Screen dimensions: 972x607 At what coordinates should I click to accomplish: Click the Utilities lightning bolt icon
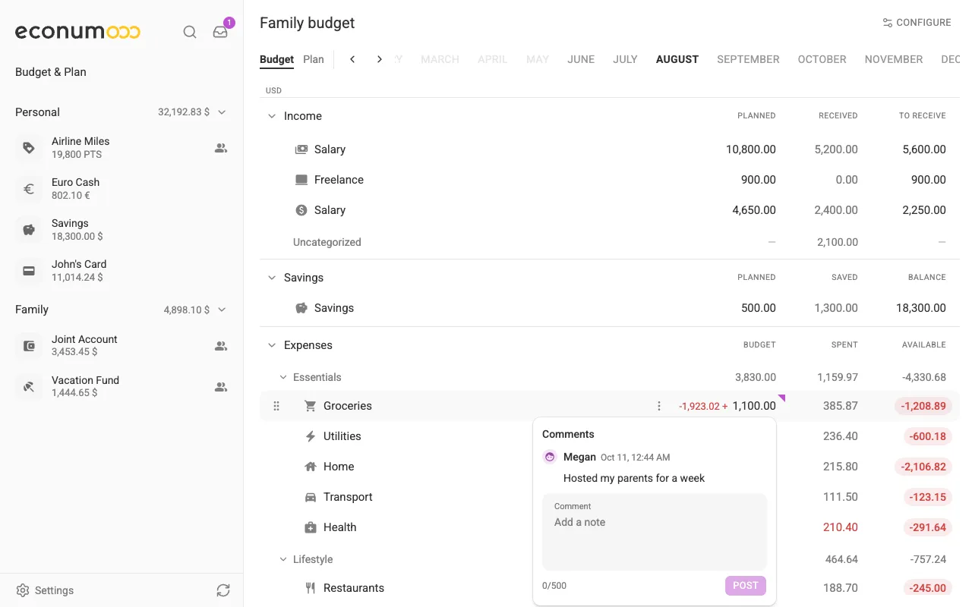pyautogui.click(x=310, y=436)
